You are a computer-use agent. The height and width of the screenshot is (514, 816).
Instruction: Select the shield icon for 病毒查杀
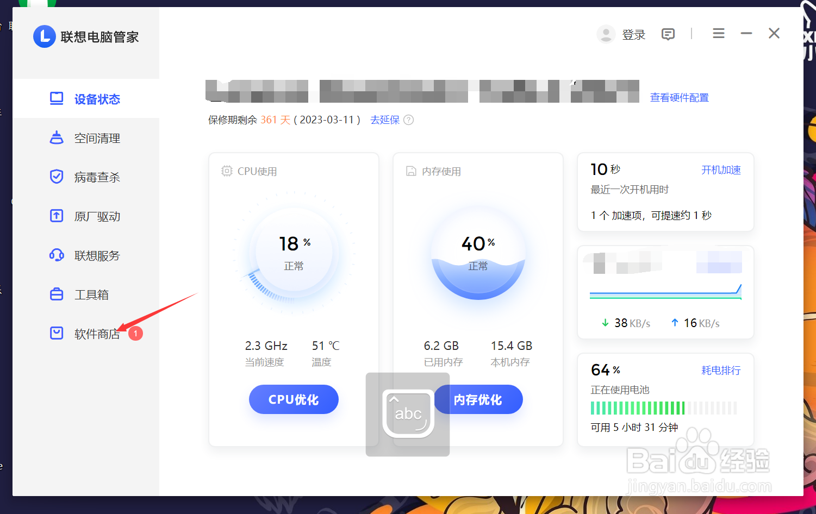click(x=57, y=177)
